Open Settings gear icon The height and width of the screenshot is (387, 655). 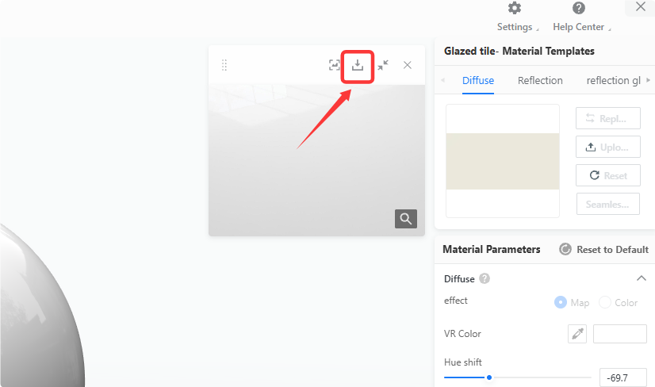tap(515, 8)
